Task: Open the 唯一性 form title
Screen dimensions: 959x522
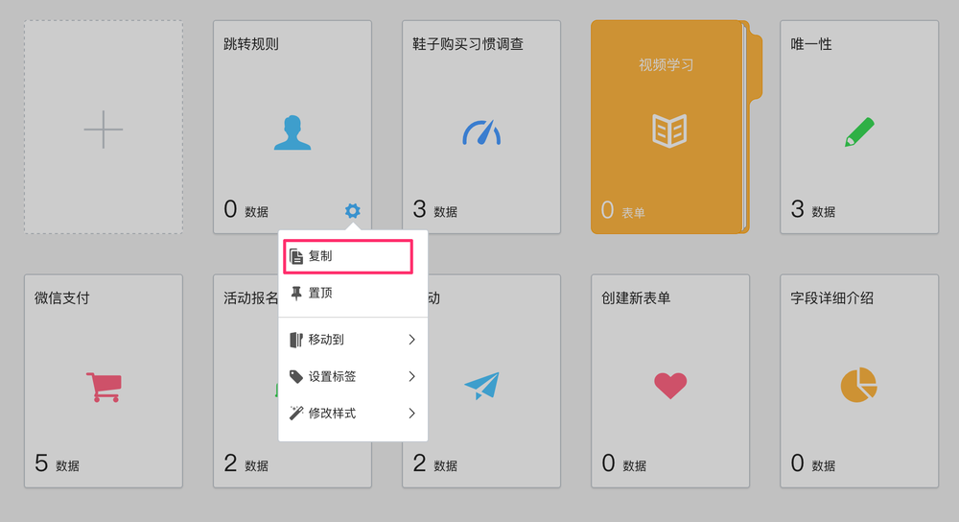Action: click(x=811, y=44)
